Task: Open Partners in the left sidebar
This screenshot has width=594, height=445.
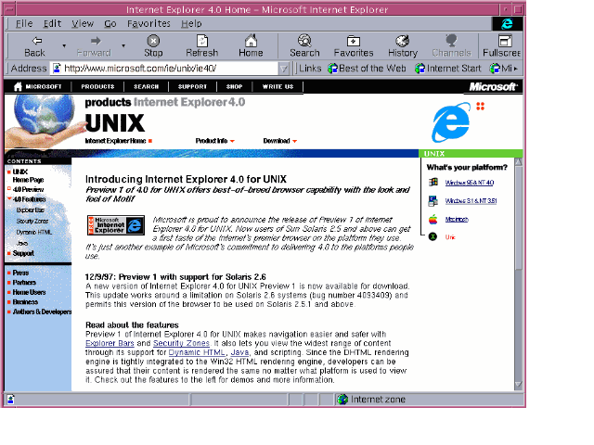Action: pyautogui.click(x=24, y=283)
